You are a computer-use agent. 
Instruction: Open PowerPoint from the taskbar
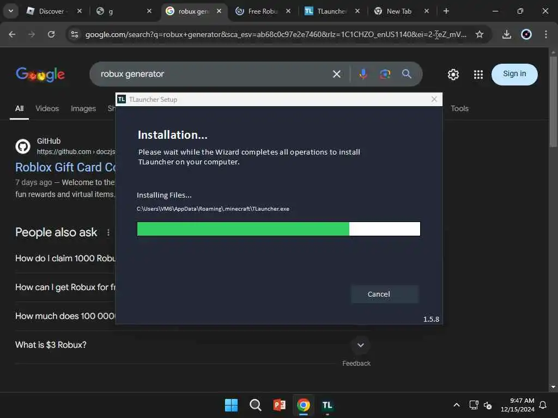[280, 405]
